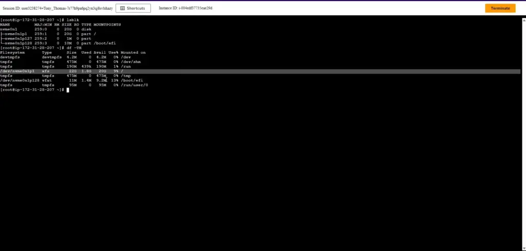
Task: Open the Shortcuts menu
Action: 134,8
